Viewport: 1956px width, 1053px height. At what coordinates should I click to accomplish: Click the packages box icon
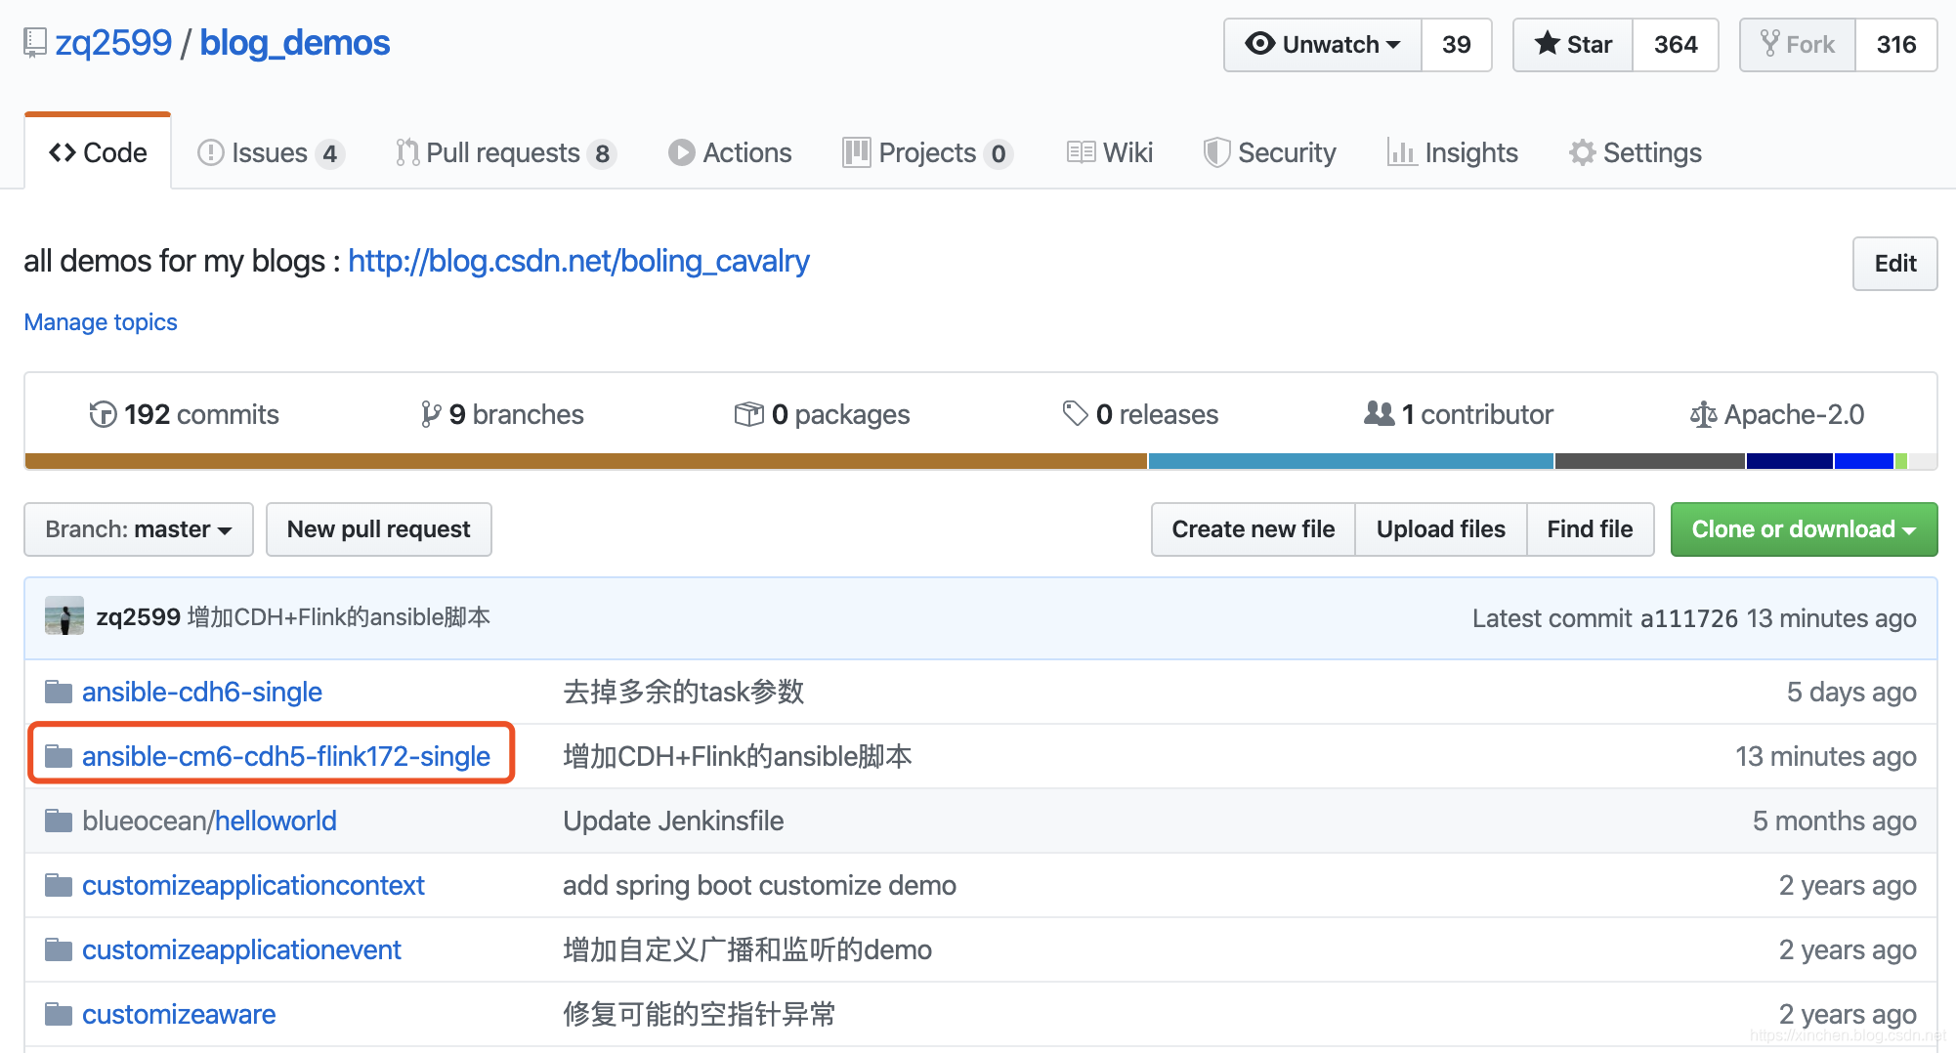(748, 414)
